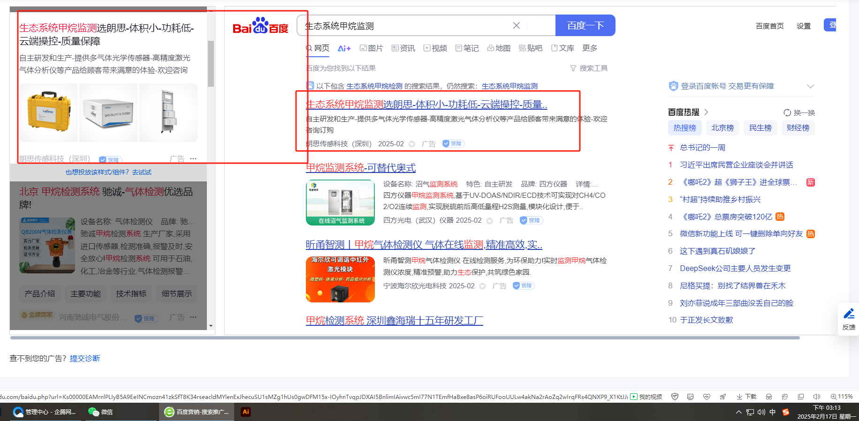859x421 pixels.
Task: Switch to the 视频 search tab
Action: pyautogui.click(x=435, y=48)
